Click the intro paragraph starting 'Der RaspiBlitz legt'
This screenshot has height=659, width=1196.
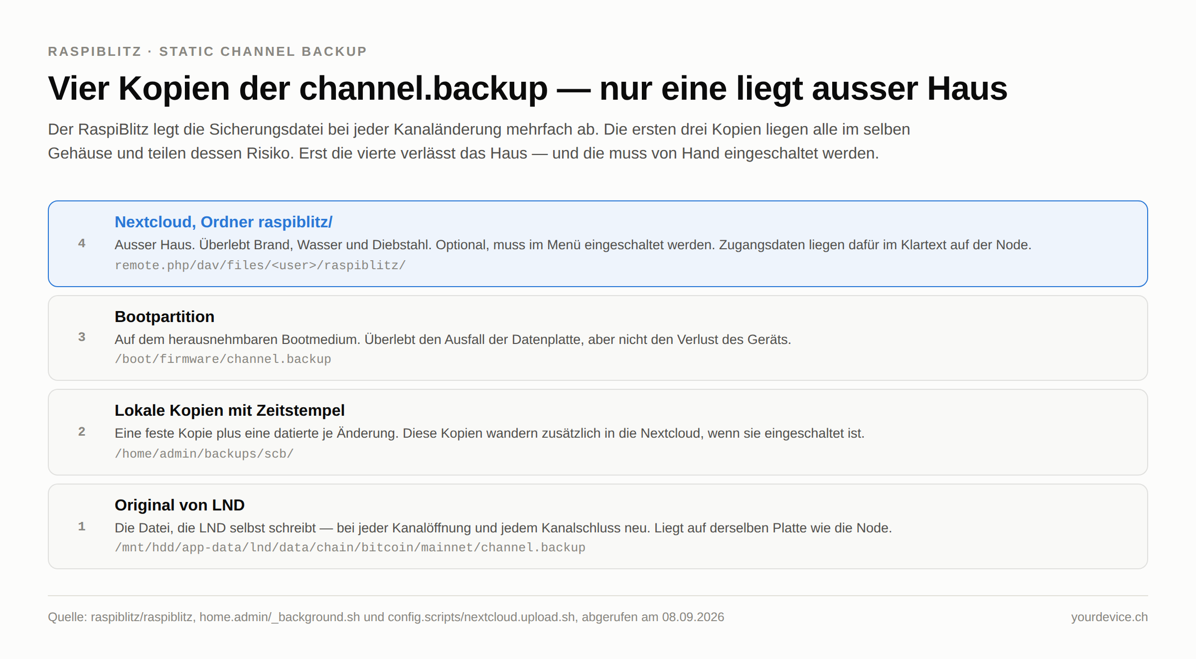pyautogui.click(x=479, y=141)
